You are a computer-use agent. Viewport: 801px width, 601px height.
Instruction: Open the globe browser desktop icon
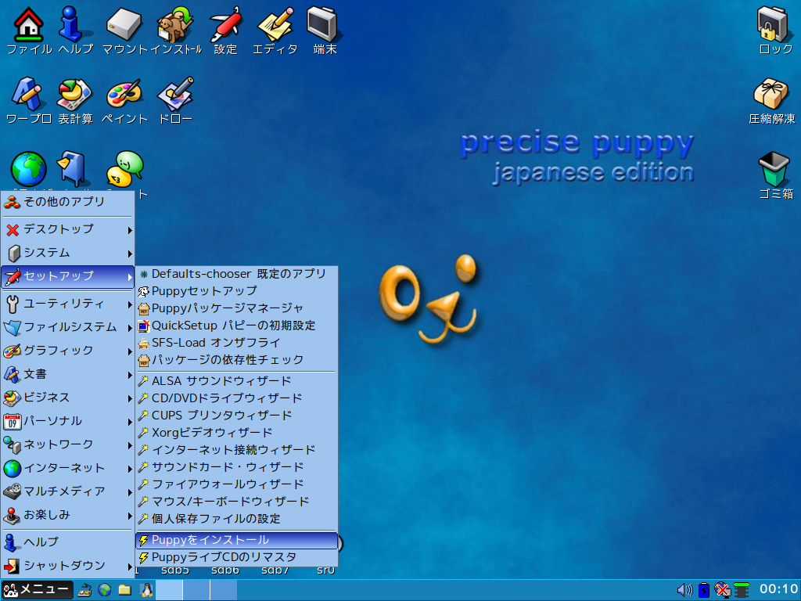(x=29, y=169)
